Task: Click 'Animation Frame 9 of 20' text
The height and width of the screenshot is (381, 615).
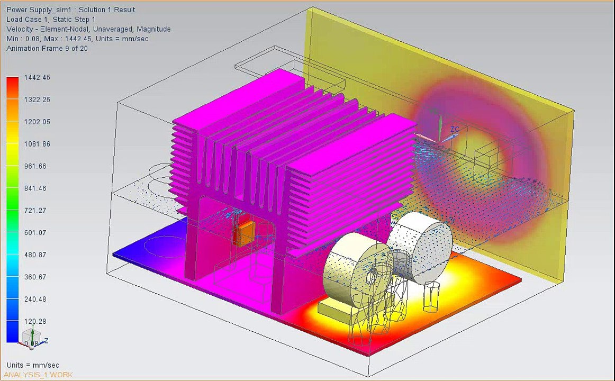Action: (47, 49)
